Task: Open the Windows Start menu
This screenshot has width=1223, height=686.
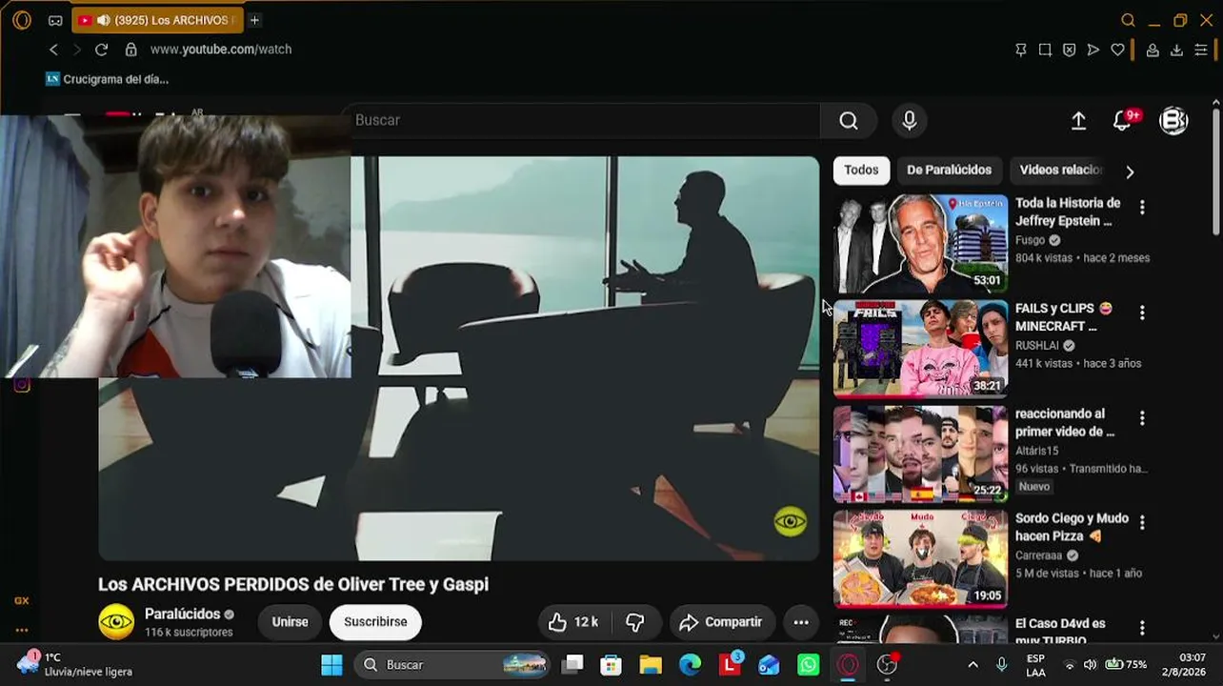Action: (331, 664)
